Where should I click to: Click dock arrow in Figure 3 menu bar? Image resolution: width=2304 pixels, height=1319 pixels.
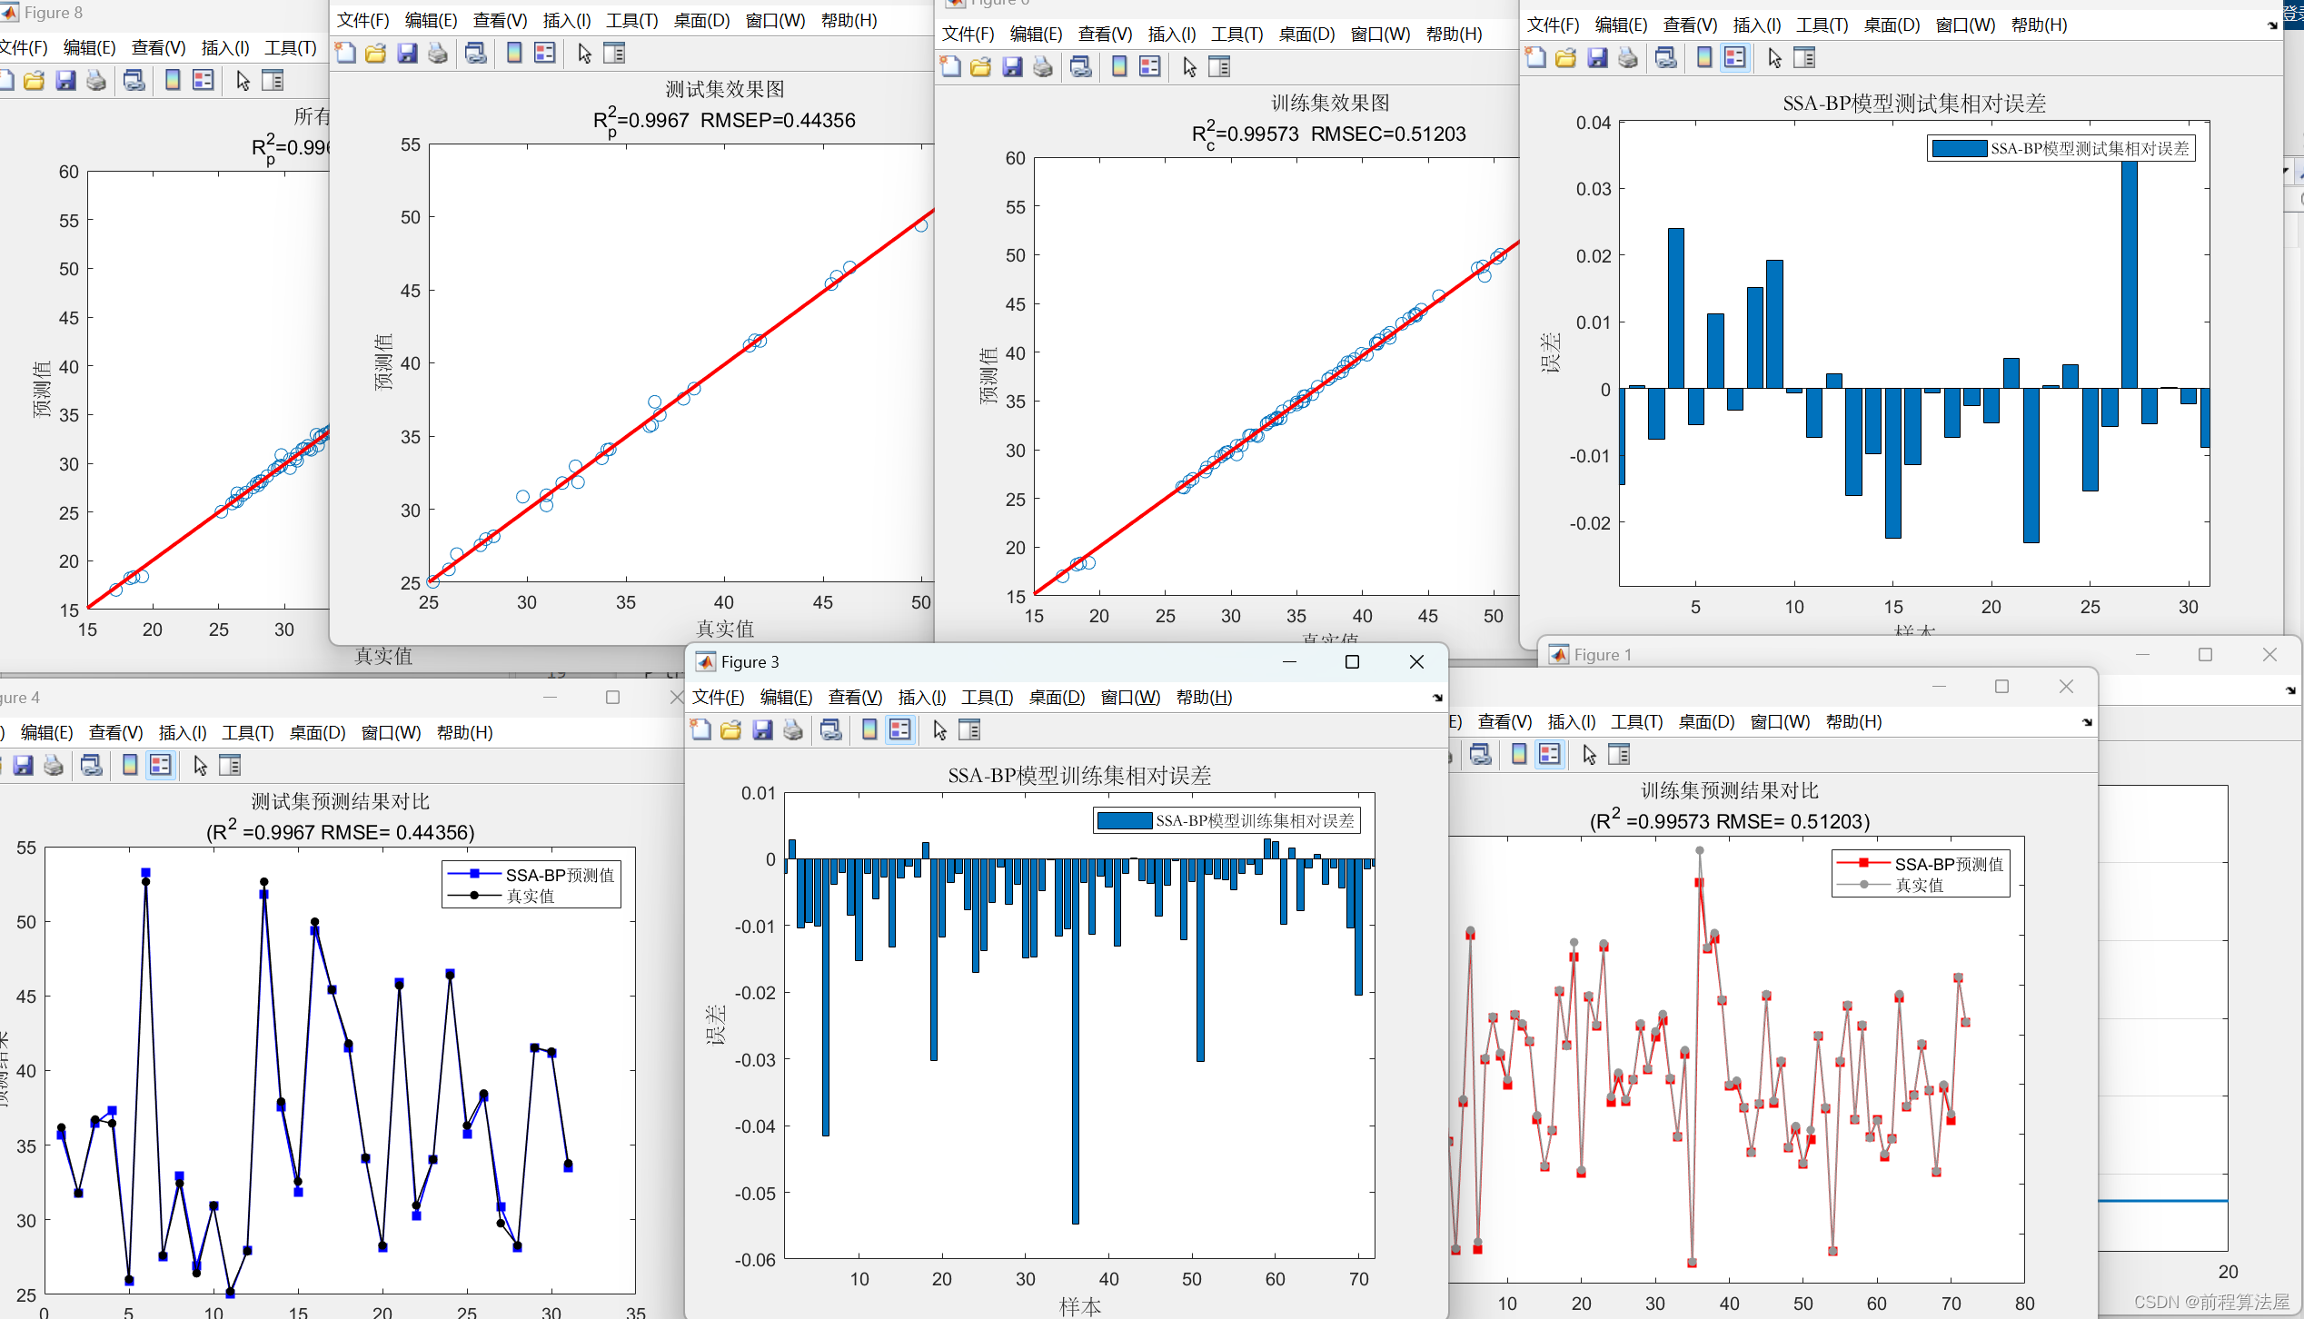coord(1437,698)
